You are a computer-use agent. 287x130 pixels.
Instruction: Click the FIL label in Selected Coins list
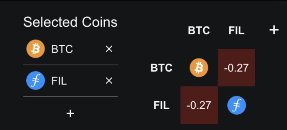click(x=59, y=81)
